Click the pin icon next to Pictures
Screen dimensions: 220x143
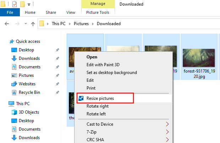(57, 75)
